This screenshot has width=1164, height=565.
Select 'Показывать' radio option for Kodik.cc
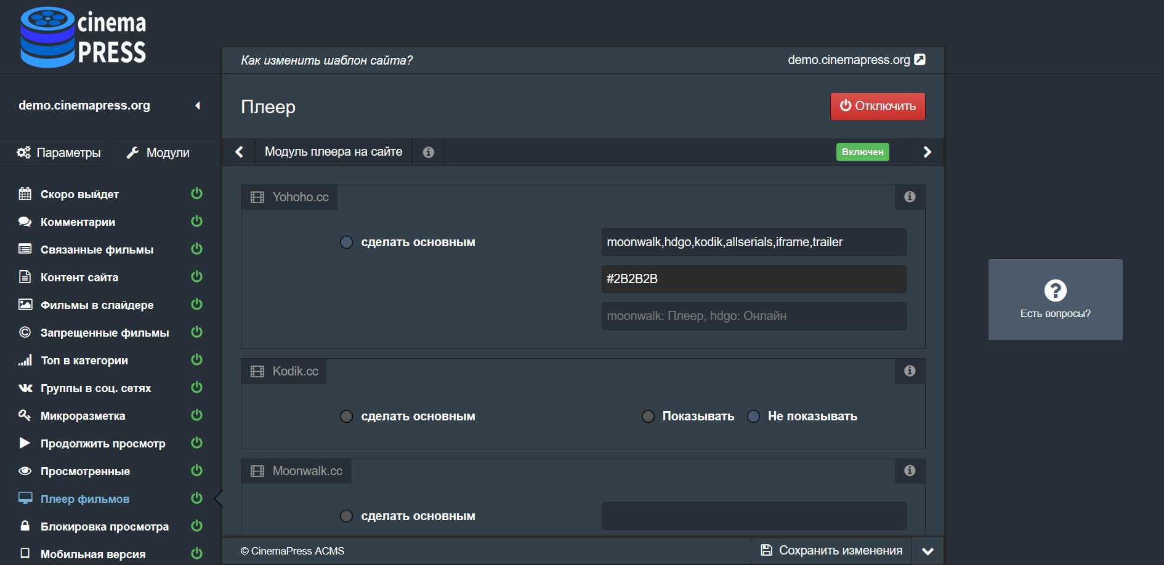pos(648,417)
